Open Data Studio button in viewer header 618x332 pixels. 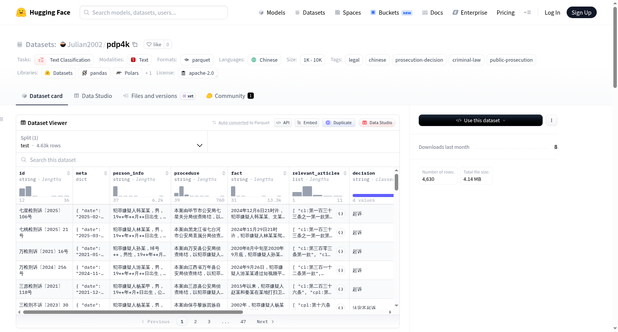(377, 123)
